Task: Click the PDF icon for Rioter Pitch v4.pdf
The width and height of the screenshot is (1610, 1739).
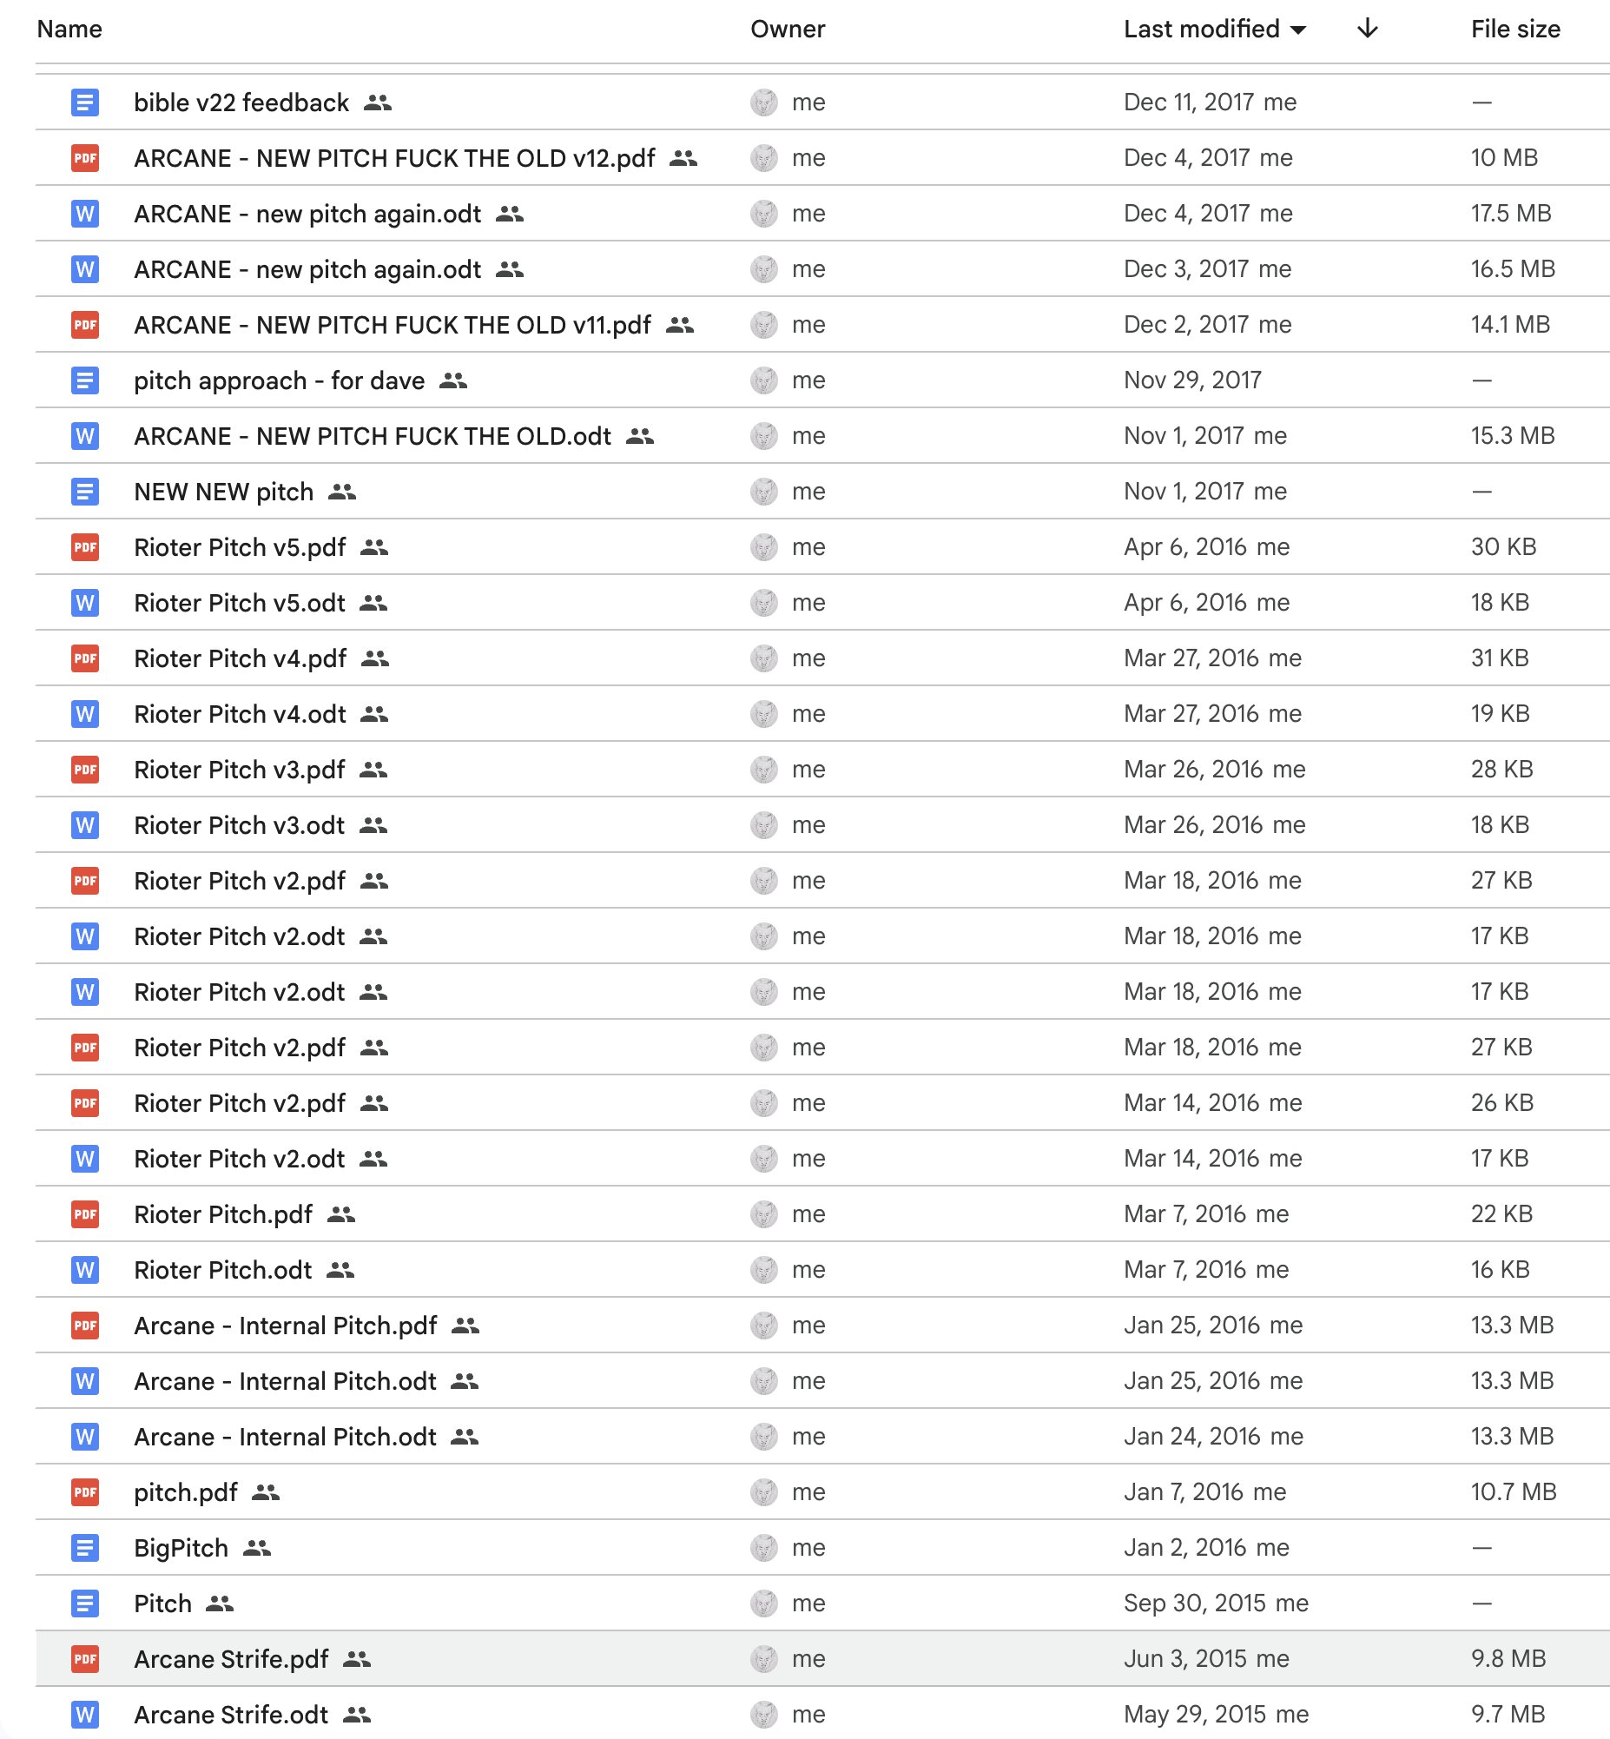Action: pyautogui.click(x=84, y=658)
